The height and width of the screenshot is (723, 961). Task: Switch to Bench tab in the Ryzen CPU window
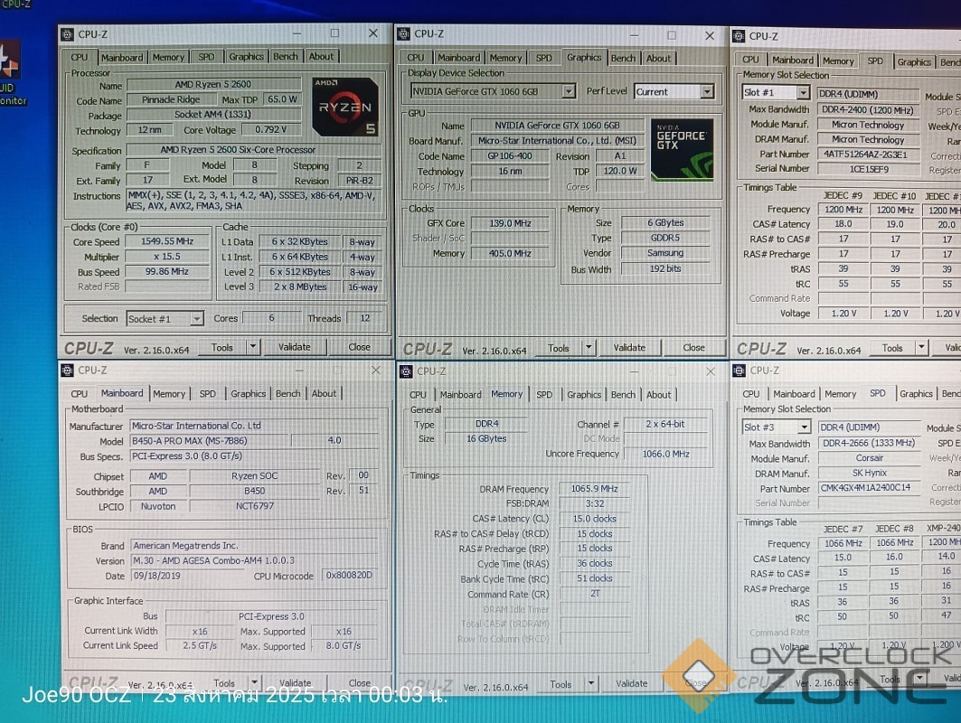[286, 57]
